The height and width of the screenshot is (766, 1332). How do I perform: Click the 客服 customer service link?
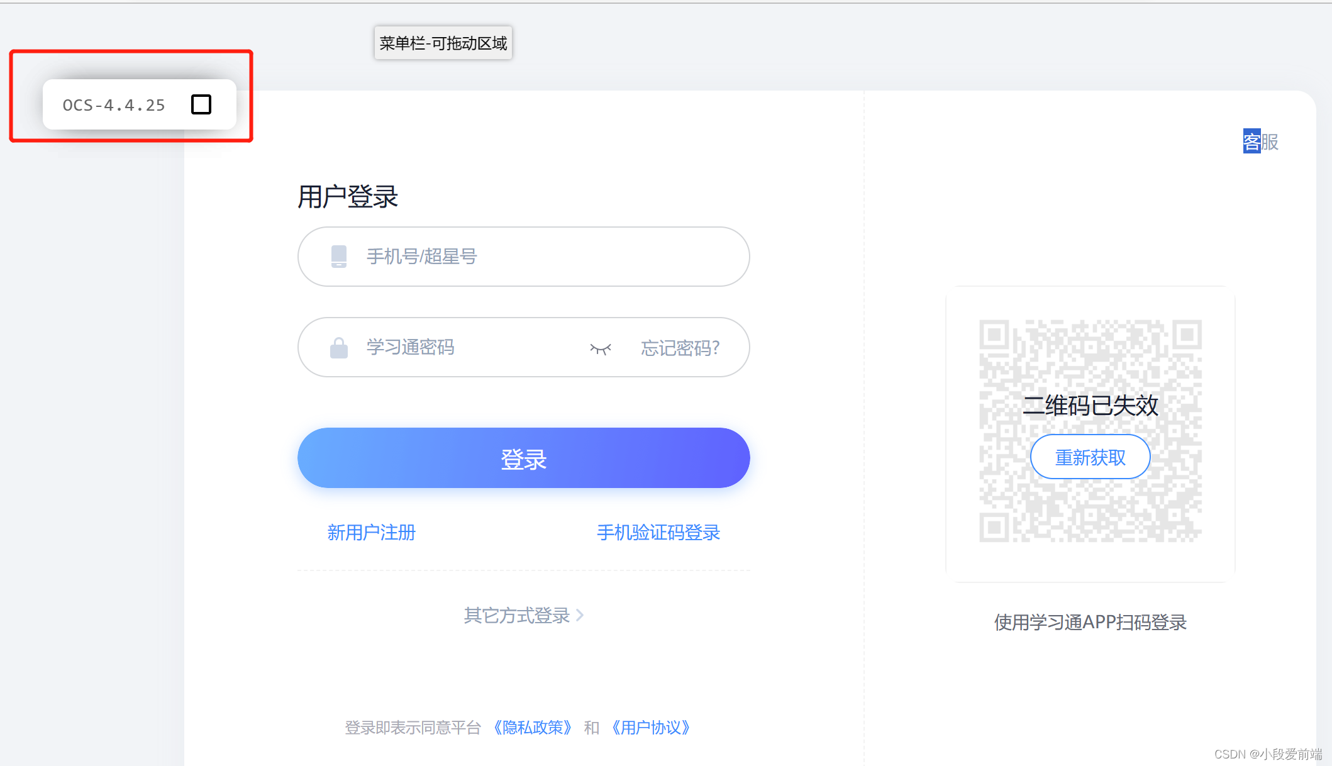[1260, 142]
